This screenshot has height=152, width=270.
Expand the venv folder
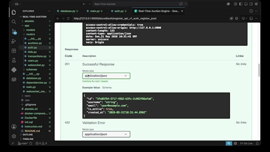click(27, 96)
